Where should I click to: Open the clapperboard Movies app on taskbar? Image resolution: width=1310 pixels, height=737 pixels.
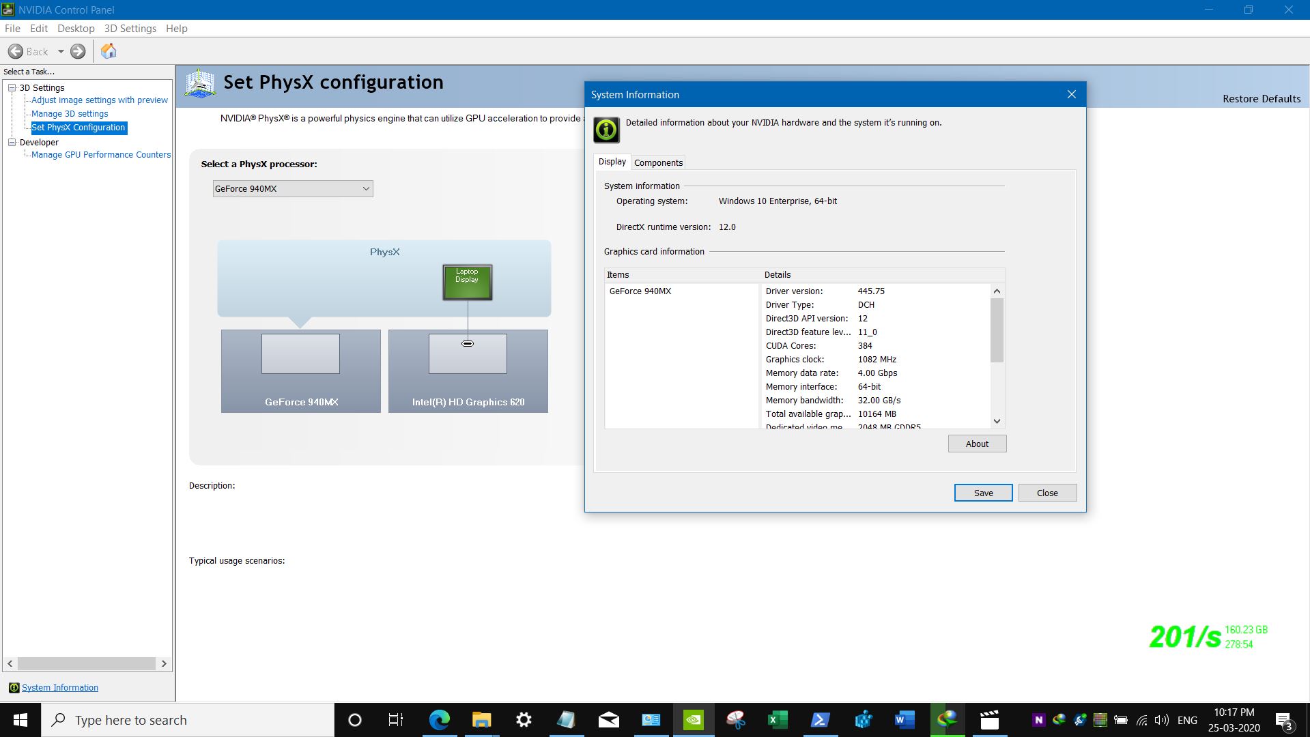tap(989, 720)
